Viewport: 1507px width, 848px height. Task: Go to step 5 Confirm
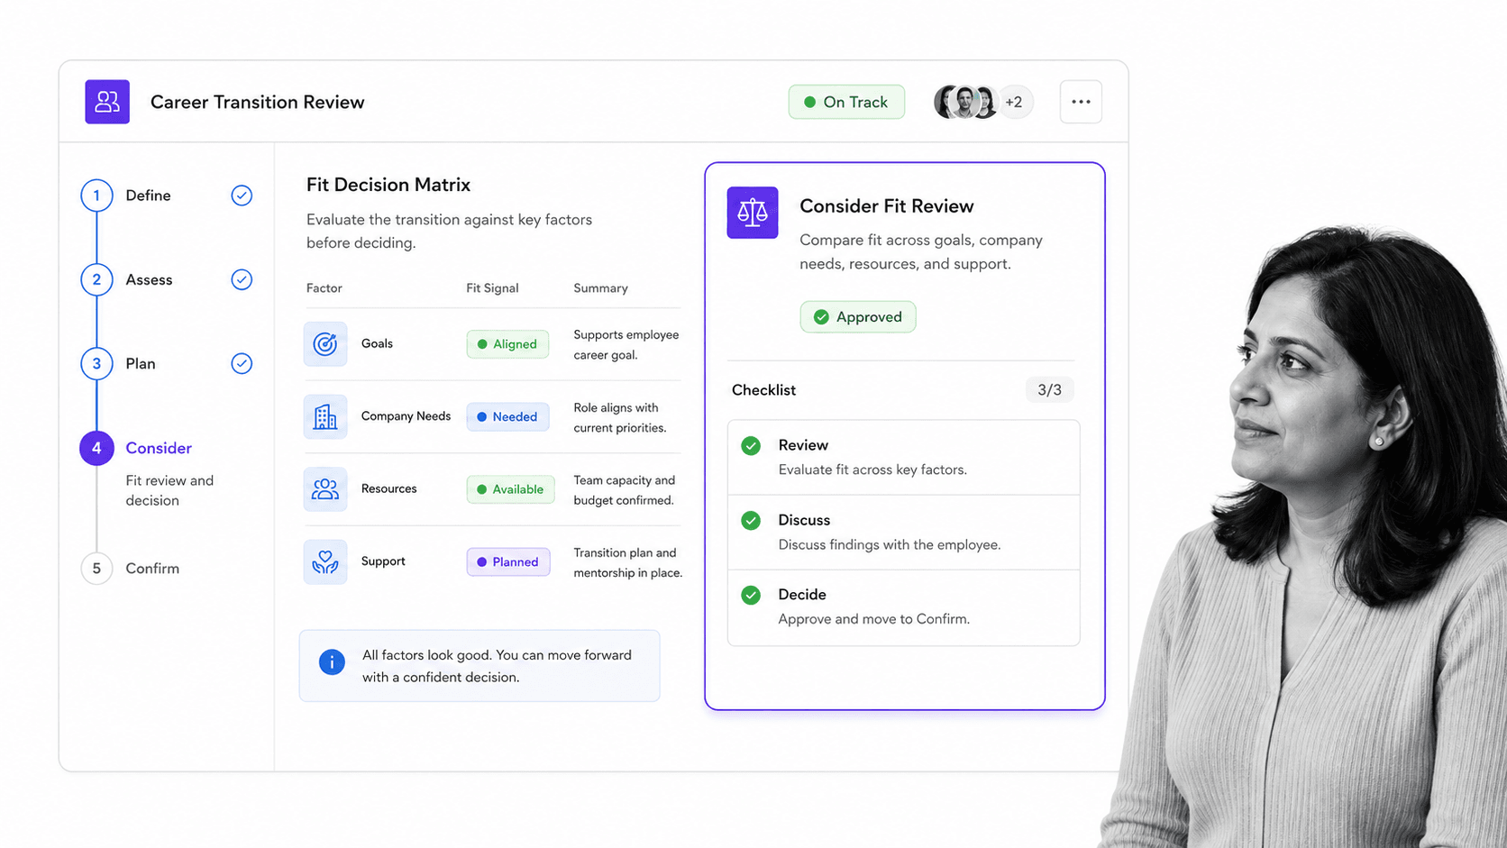pos(130,569)
